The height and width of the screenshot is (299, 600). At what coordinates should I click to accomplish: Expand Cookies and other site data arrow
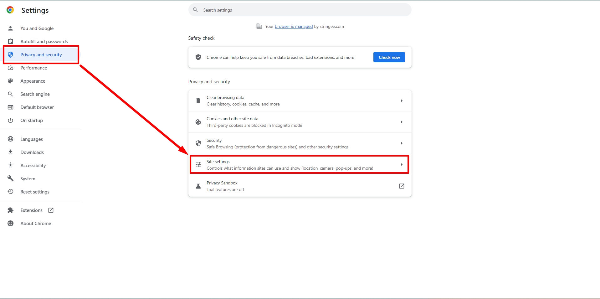[x=402, y=122]
